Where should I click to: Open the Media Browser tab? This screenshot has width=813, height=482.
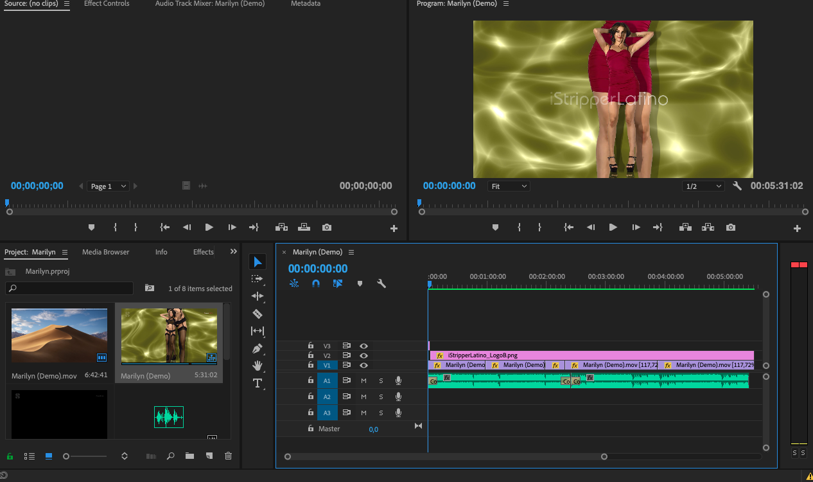[105, 252]
